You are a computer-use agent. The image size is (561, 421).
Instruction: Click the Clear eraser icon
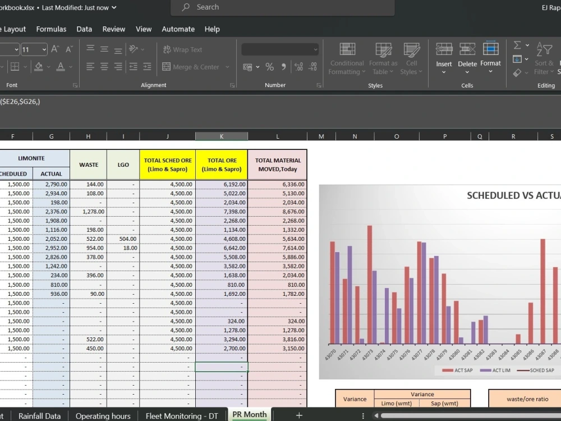click(516, 71)
